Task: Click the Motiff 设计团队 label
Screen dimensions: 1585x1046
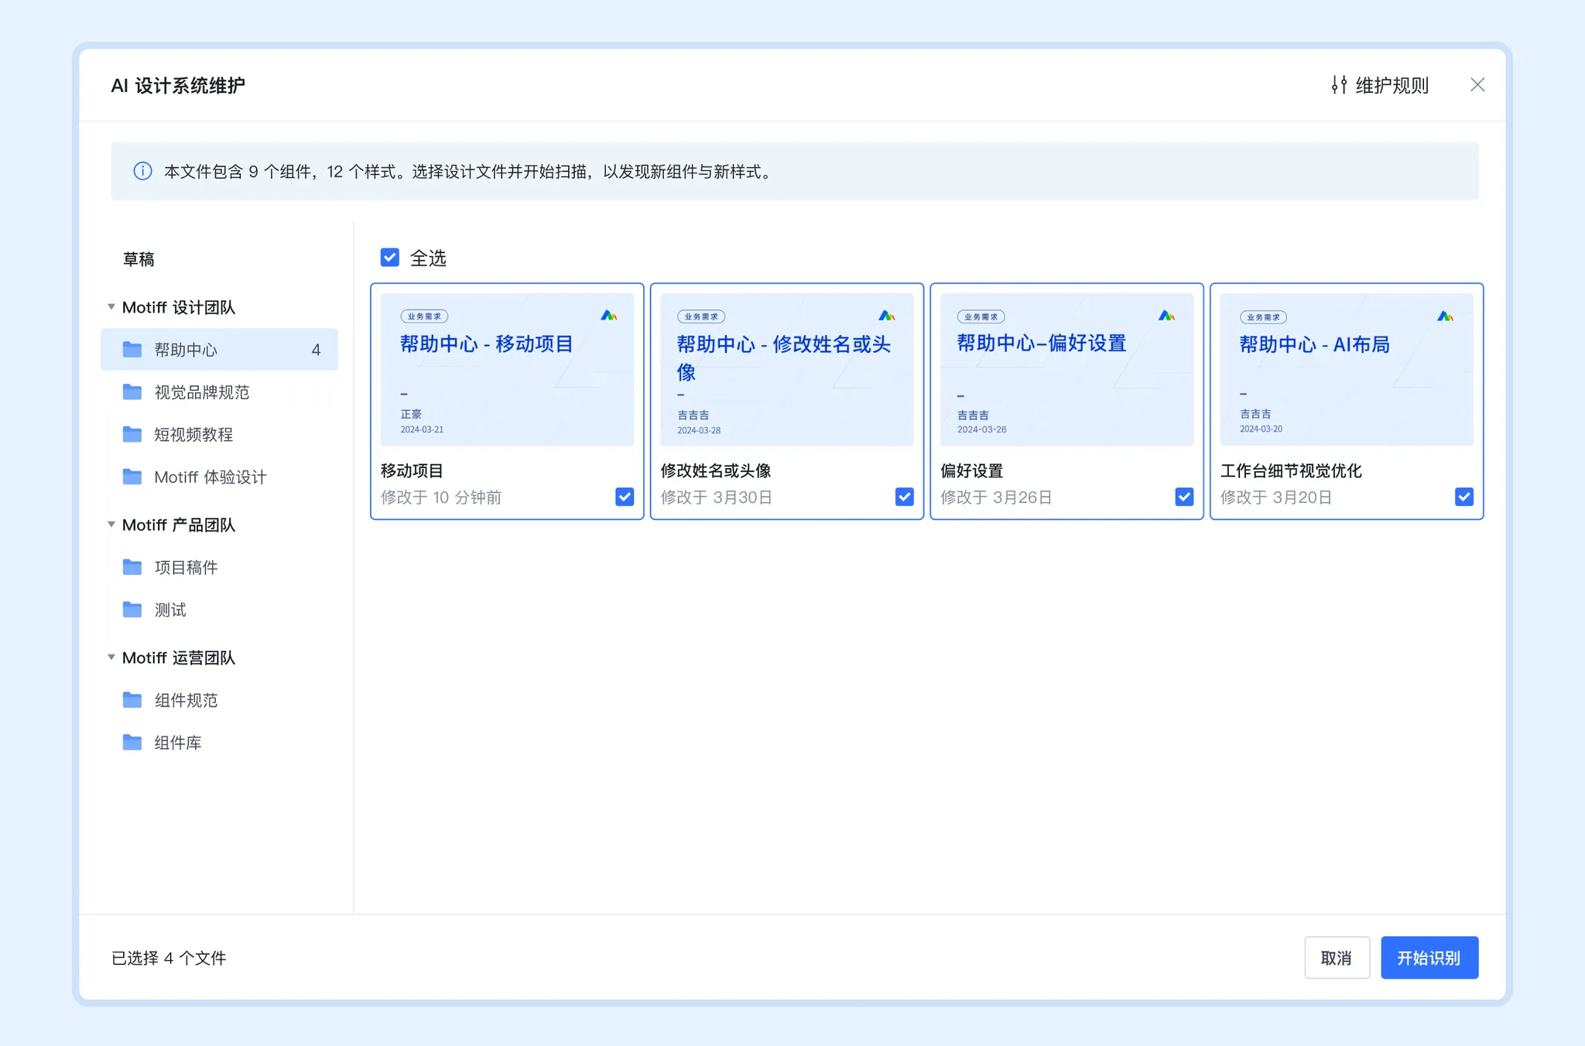Action: click(x=179, y=307)
